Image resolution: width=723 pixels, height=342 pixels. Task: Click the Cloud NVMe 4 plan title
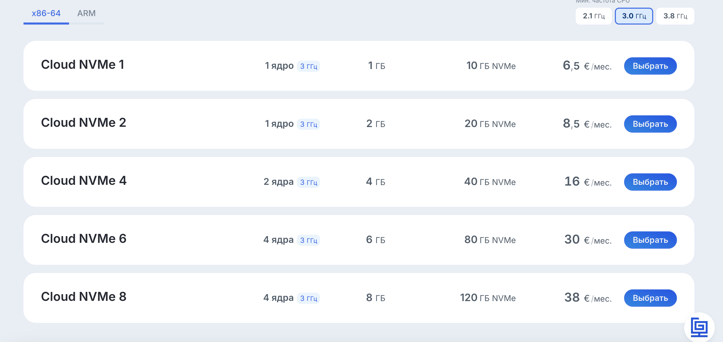[x=84, y=181]
